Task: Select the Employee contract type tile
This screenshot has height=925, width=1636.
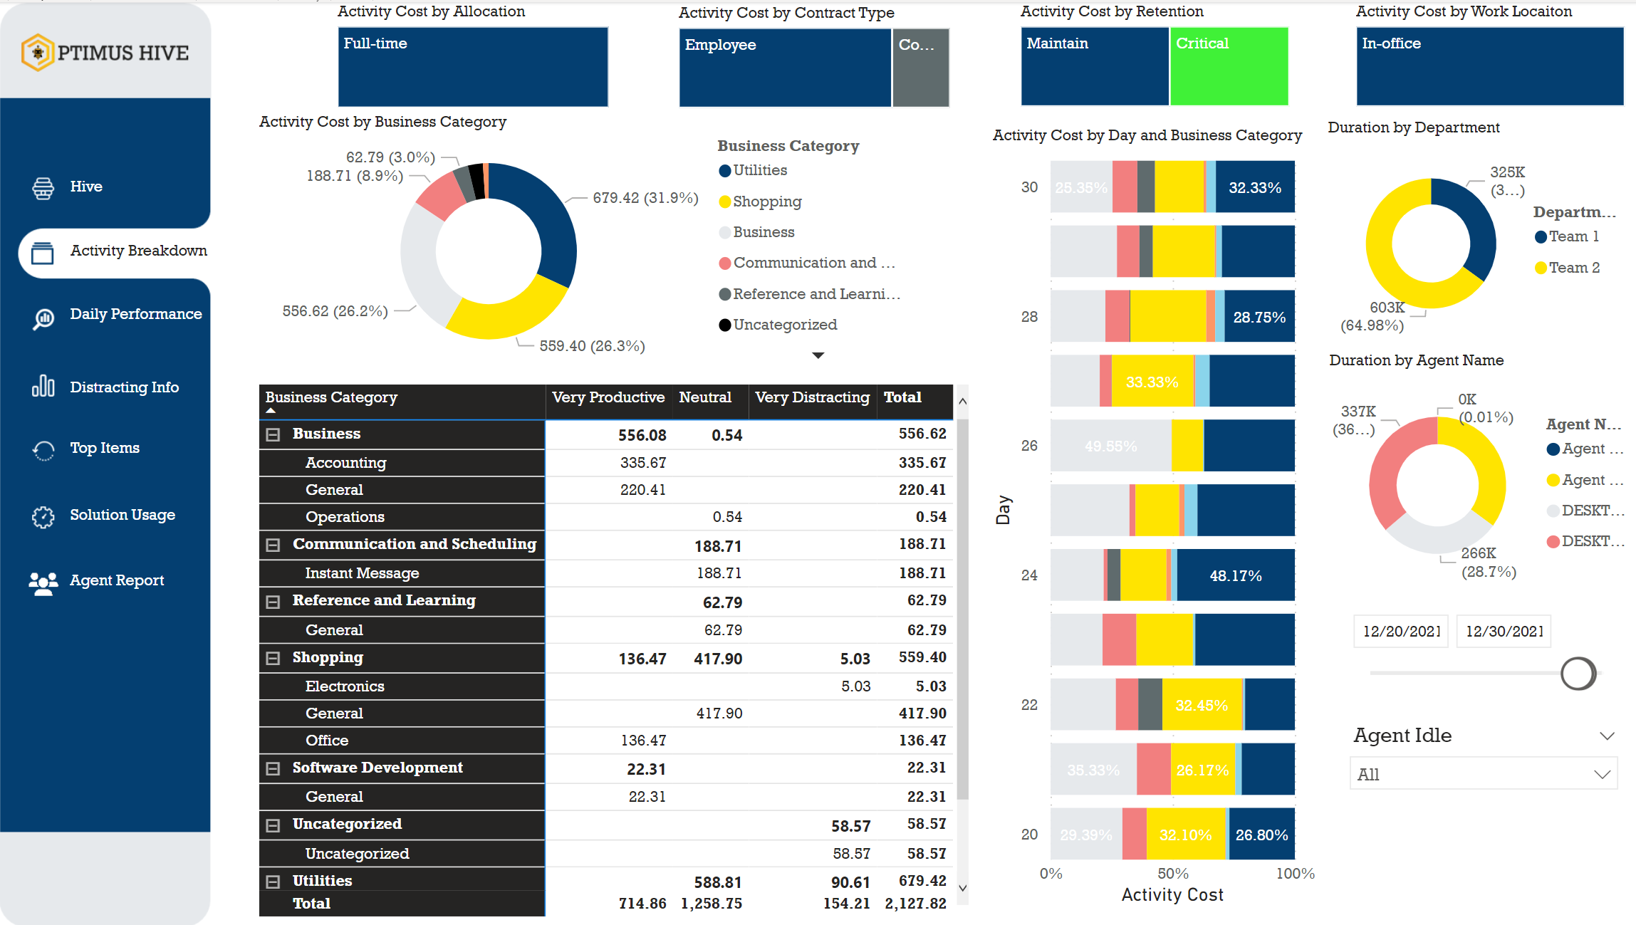Action: (x=784, y=68)
